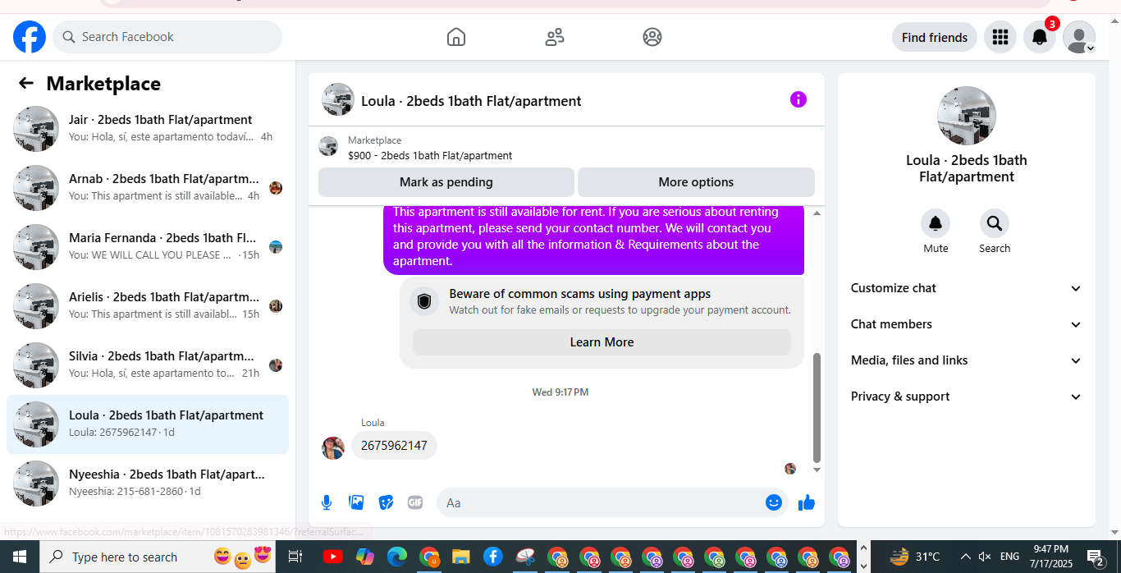Click the listing thumbnail in chat header
1121x573 pixels.
[x=338, y=99]
